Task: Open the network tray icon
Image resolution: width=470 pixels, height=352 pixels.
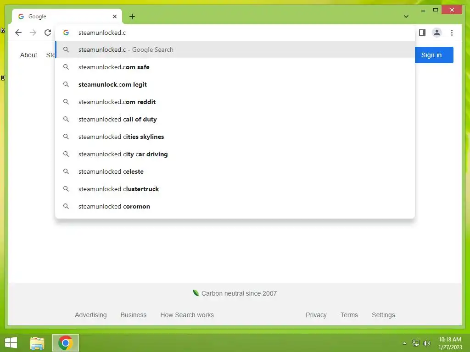Action: pyautogui.click(x=416, y=343)
